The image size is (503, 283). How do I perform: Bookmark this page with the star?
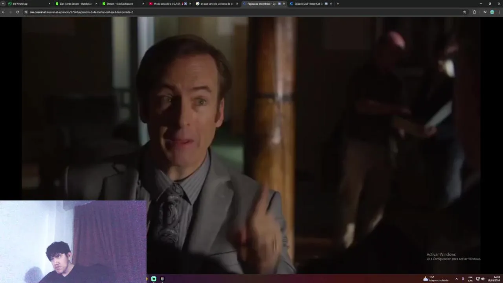[x=464, y=12]
